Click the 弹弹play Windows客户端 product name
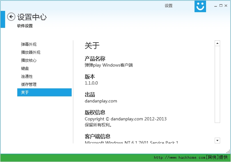Viewport: 231px width, 162px height. click(x=109, y=65)
